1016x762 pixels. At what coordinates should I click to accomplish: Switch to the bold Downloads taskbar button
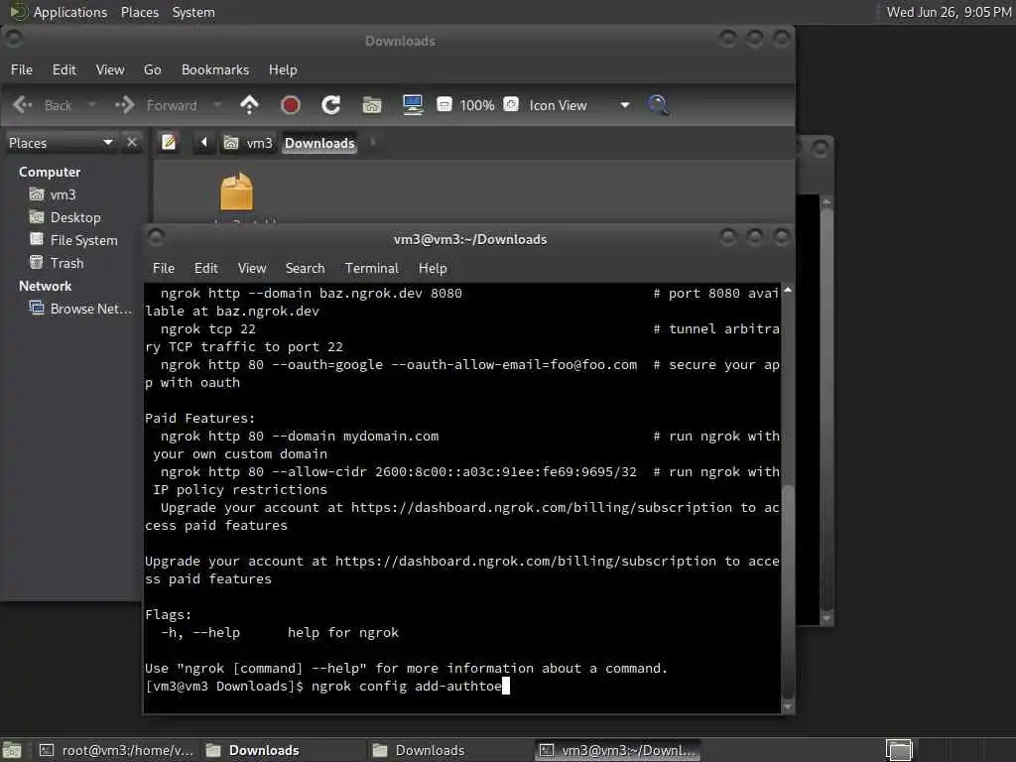[x=283, y=750]
